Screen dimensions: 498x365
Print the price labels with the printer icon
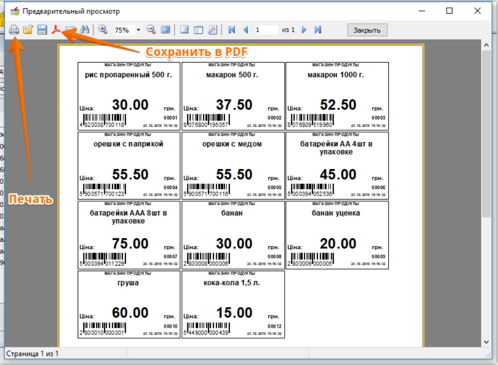(x=14, y=30)
